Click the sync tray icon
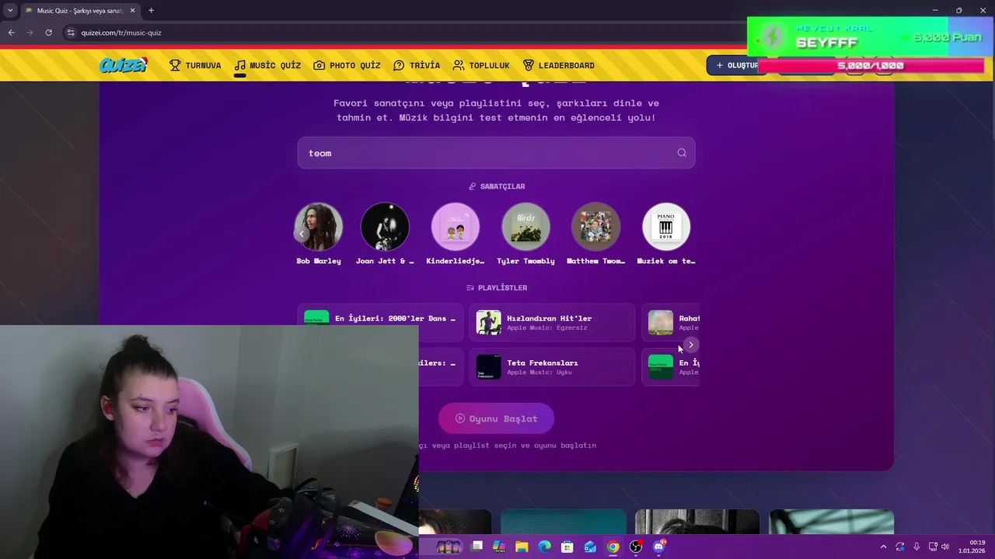The width and height of the screenshot is (995, 559). (900, 547)
